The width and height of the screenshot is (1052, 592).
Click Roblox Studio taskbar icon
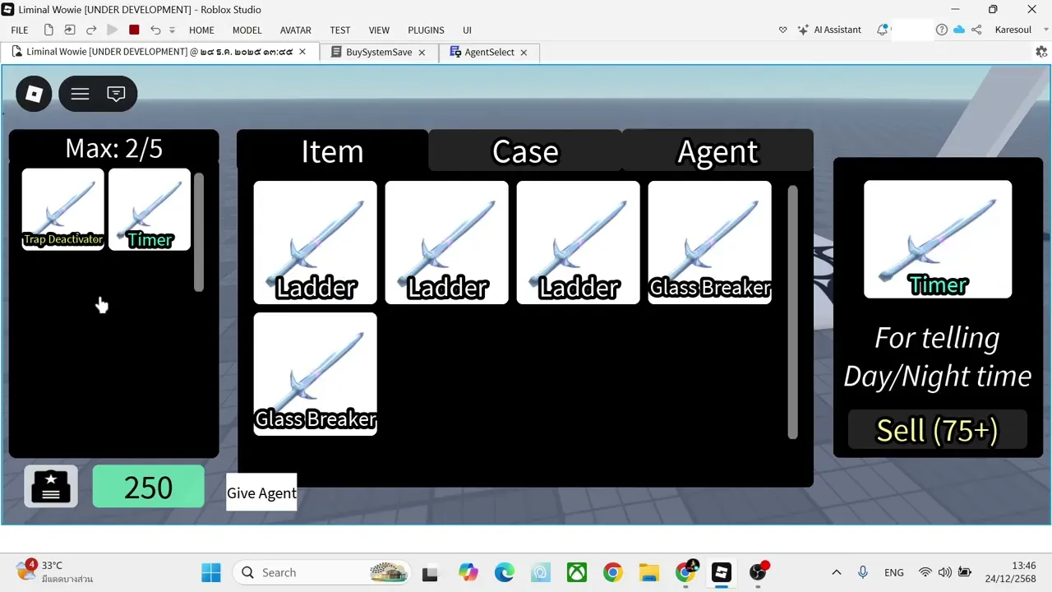[722, 572]
